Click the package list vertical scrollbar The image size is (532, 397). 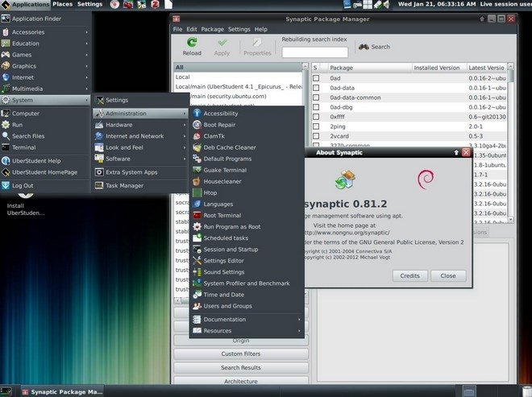click(x=510, y=143)
